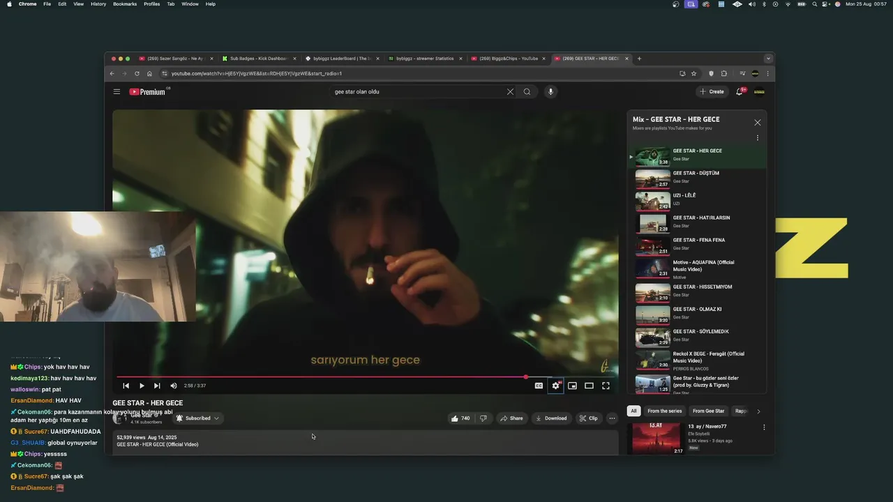This screenshot has width=893, height=502.
Task: Switch to bybiggz LeaderBoard tab
Action: pyautogui.click(x=342, y=59)
